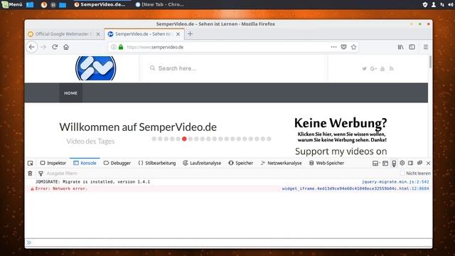Click the volume icon in system tray

tap(451, 4)
